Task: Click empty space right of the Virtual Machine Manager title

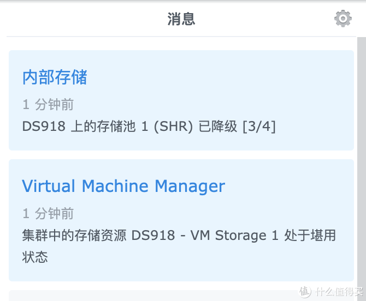Action: [290, 186]
